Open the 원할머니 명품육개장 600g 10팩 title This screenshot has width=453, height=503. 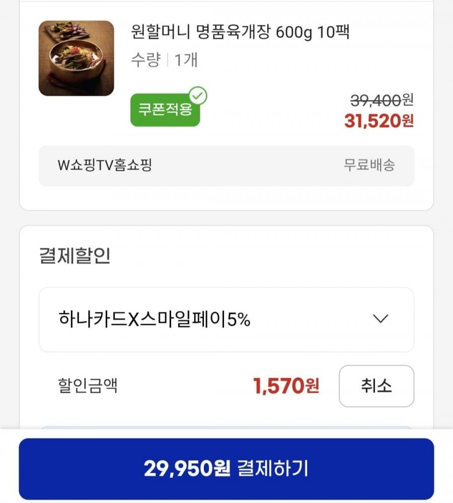240,33
